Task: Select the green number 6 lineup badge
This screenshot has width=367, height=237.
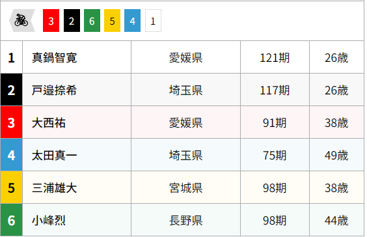Action: 92,21
